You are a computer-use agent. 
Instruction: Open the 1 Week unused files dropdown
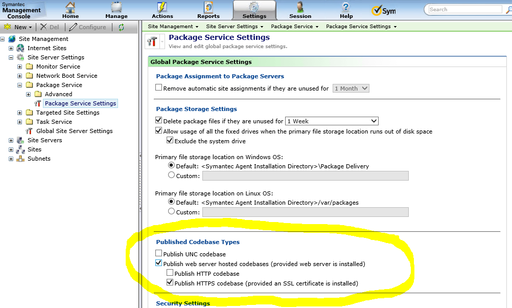[332, 121]
